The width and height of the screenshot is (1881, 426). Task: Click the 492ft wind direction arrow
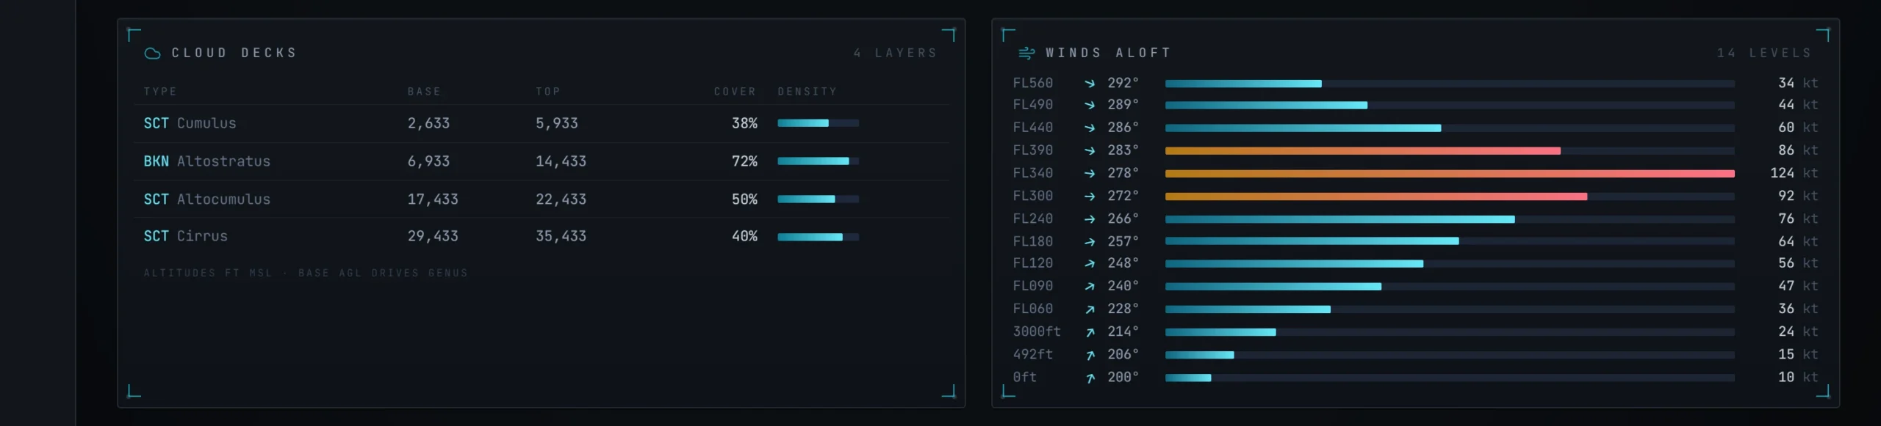pos(1090,355)
